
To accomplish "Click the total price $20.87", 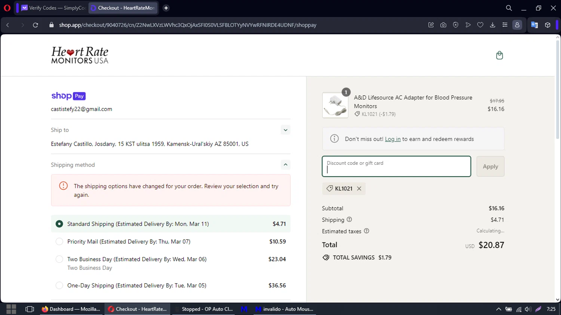I will pos(491,245).
